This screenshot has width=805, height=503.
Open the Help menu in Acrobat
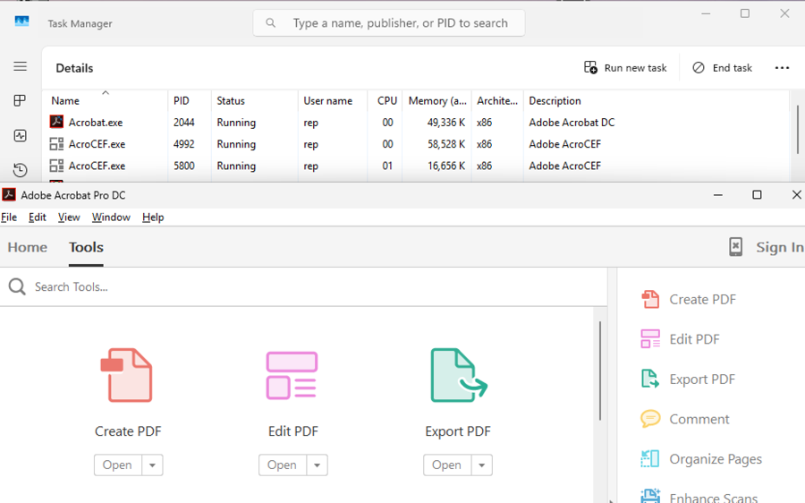[153, 217]
